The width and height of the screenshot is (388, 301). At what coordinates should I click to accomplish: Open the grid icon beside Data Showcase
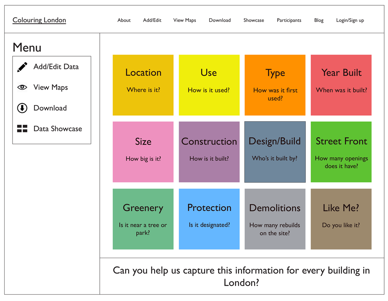point(22,129)
